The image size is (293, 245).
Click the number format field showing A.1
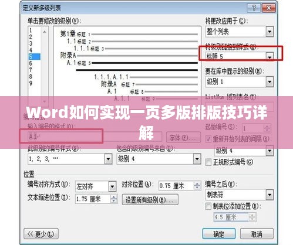coord(95,137)
